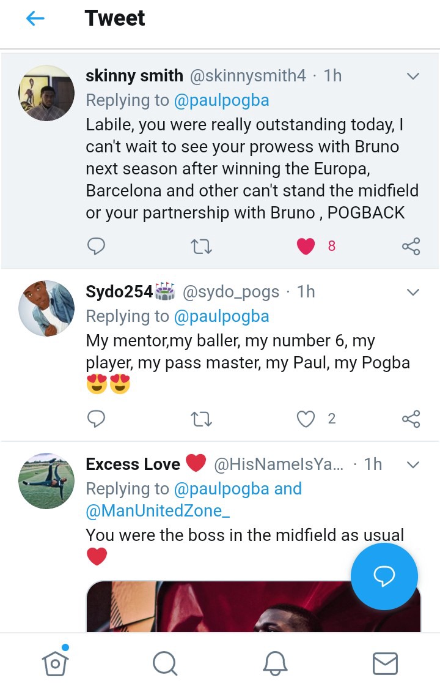This screenshot has height=686, width=440.
Task: Expand the options chevron on Sydo254's tweet
Action: pos(413,292)
